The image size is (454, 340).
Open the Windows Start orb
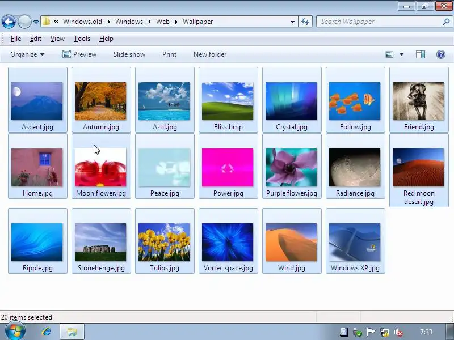point(15,331)
